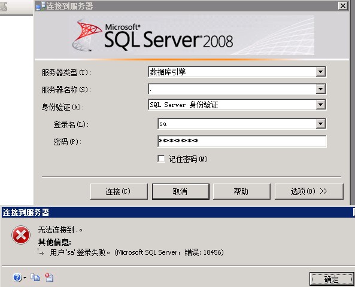This screenshot has width=355, height=287.
Task: Expand the help icon dropdown arrow
Action: point(25,277)
